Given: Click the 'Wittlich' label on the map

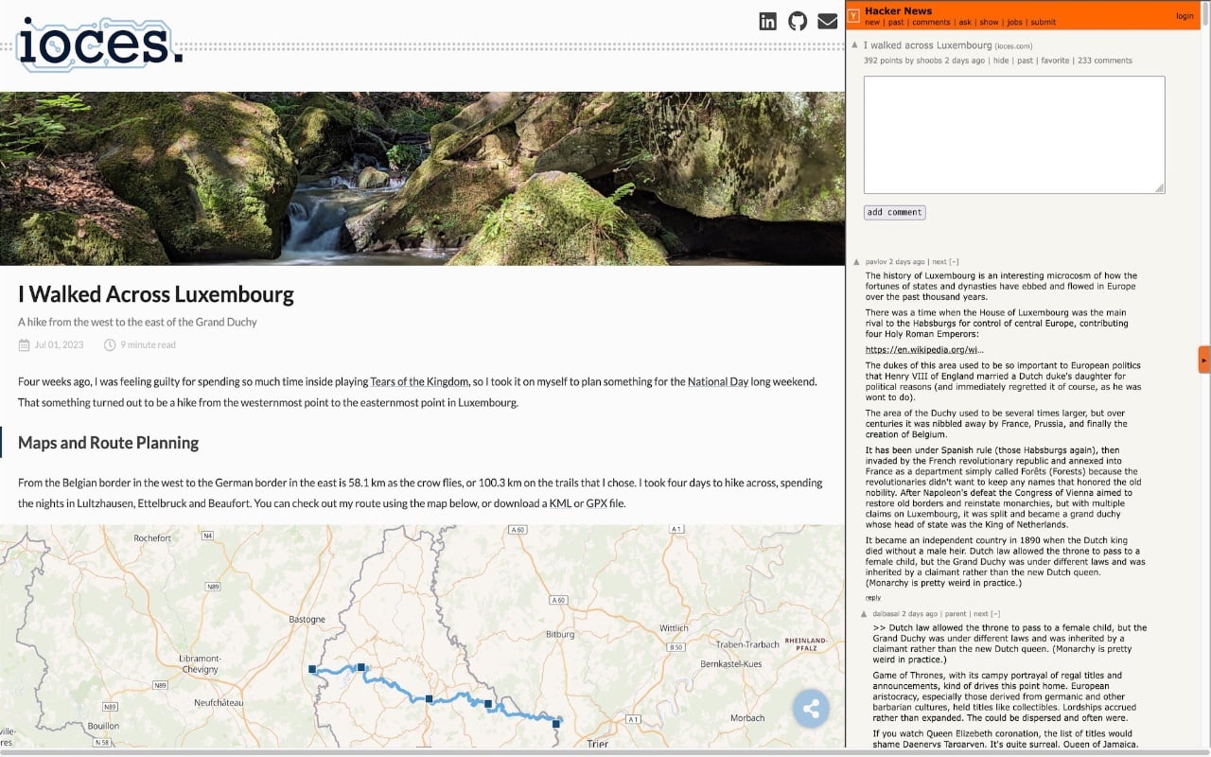Looking at the screenshot, I should [x=674, y=628].
